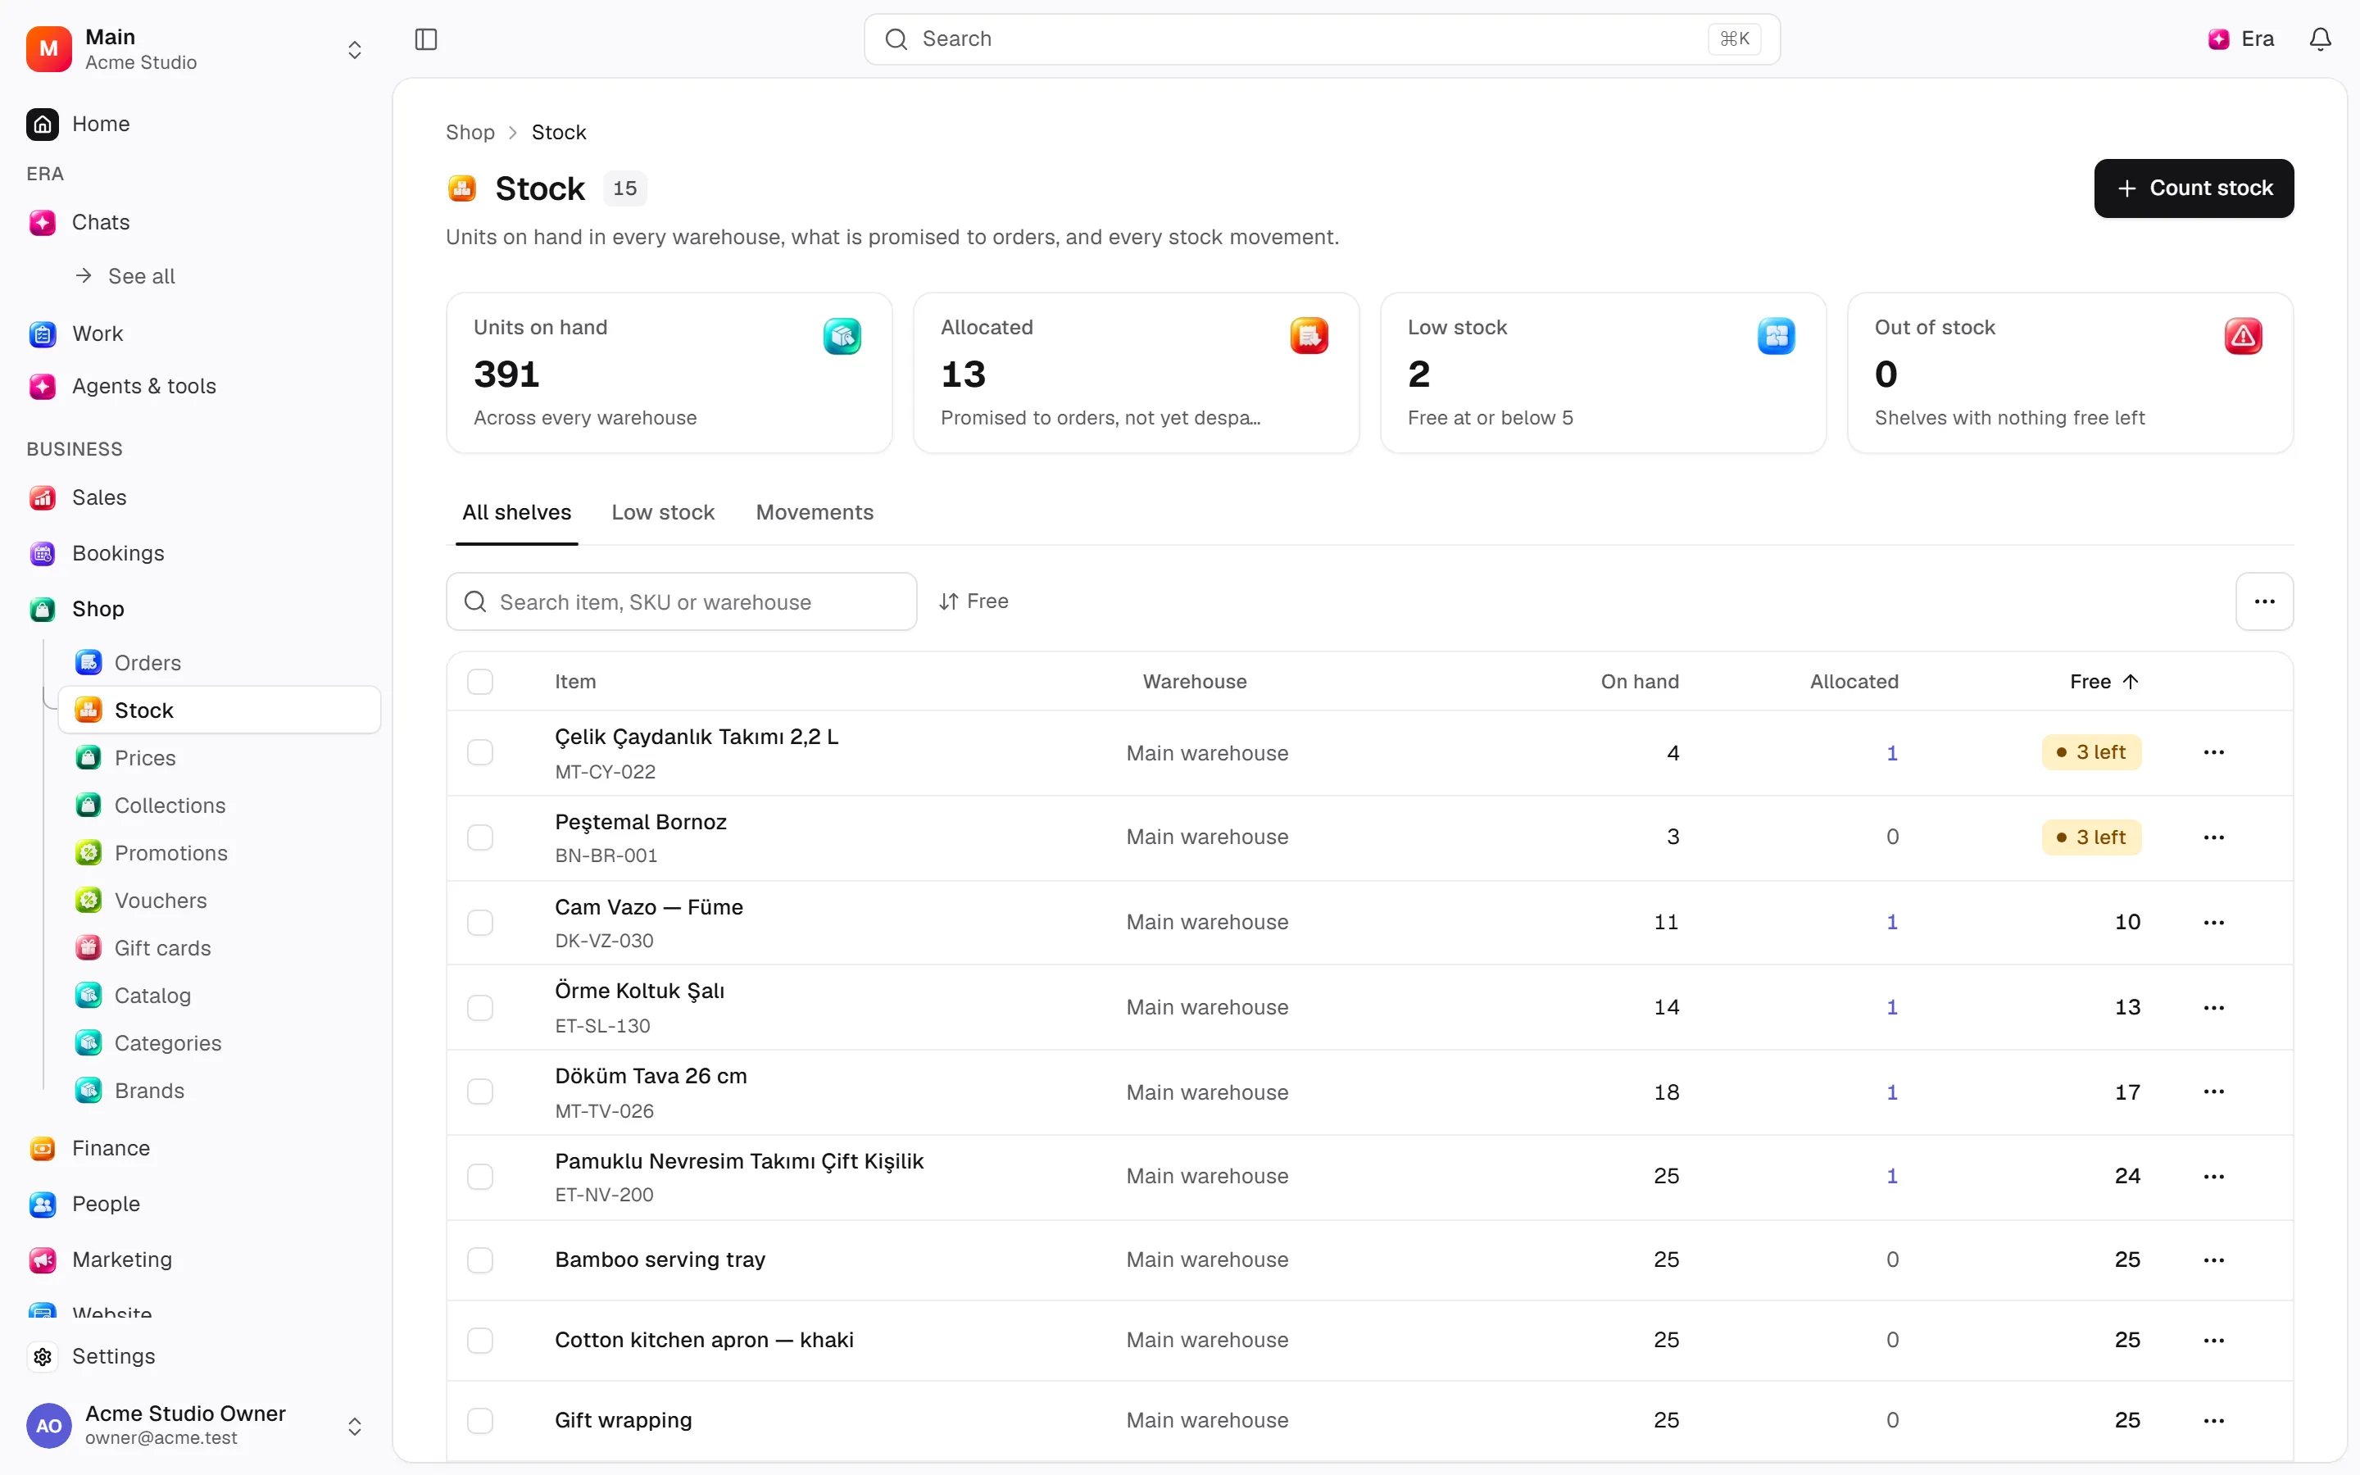This screenshot has height=1475, width=2360.
Task: Sort by the Free column header
Action: point(2104,681)
